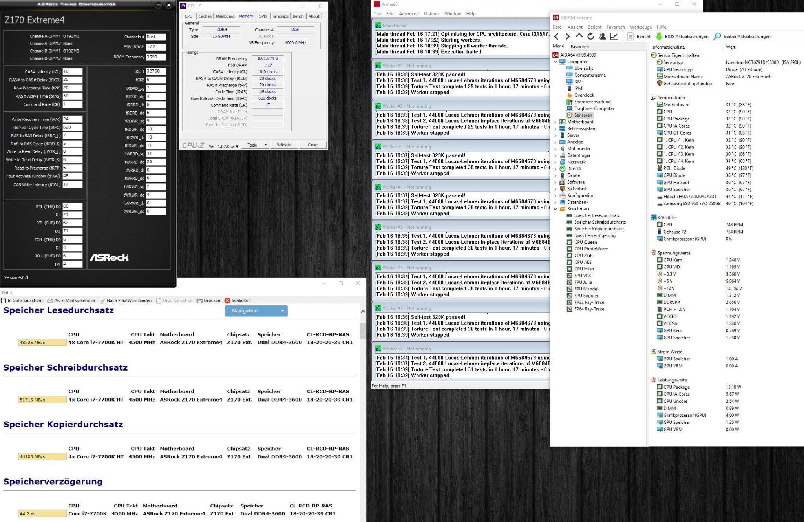Viewport: 804px width, 522px height.
Task: Click the report window scrollbar up arrow
Action: (363, 312)
